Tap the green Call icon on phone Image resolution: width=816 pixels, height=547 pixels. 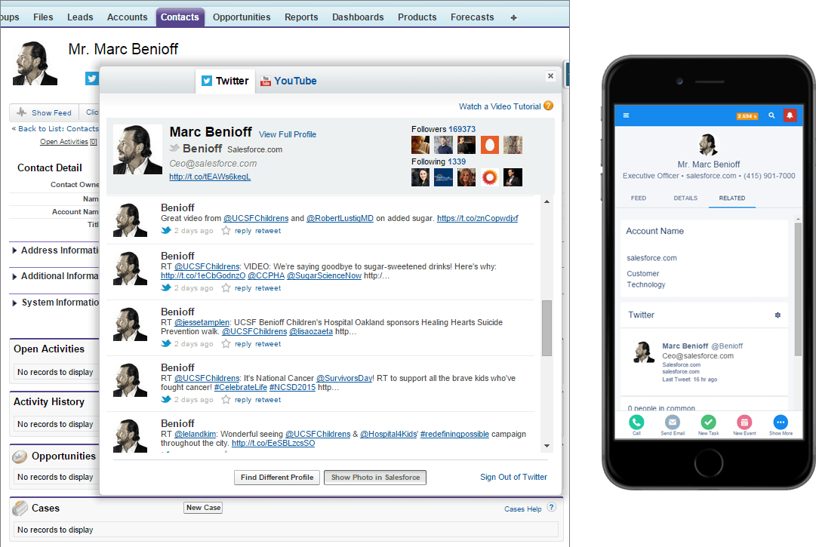click(x=636, y=423)
